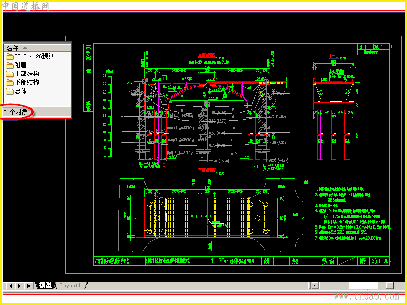
Task: Click the '2016.04' date text in the side strip
Action: (89, 52)
